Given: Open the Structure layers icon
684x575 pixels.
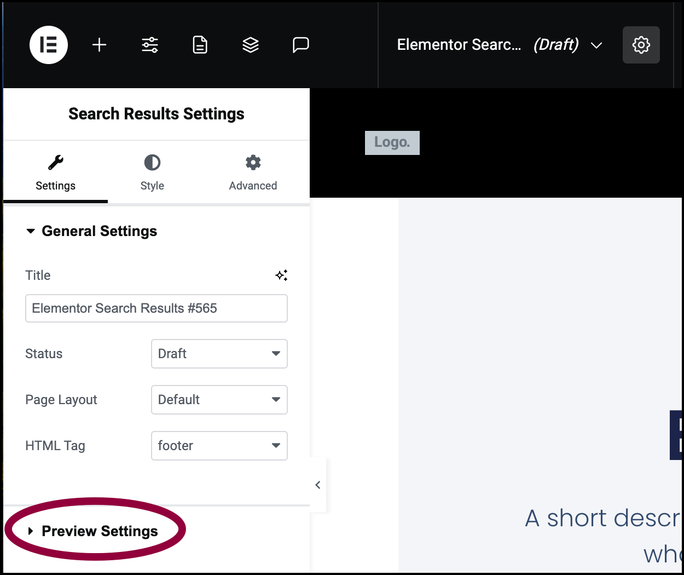Looking at the screenshot, I should pos(251,45).
